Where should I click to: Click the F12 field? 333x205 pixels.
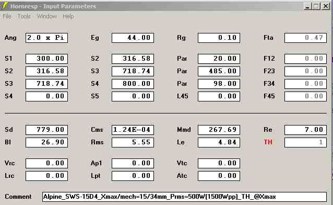pos(305,59)
